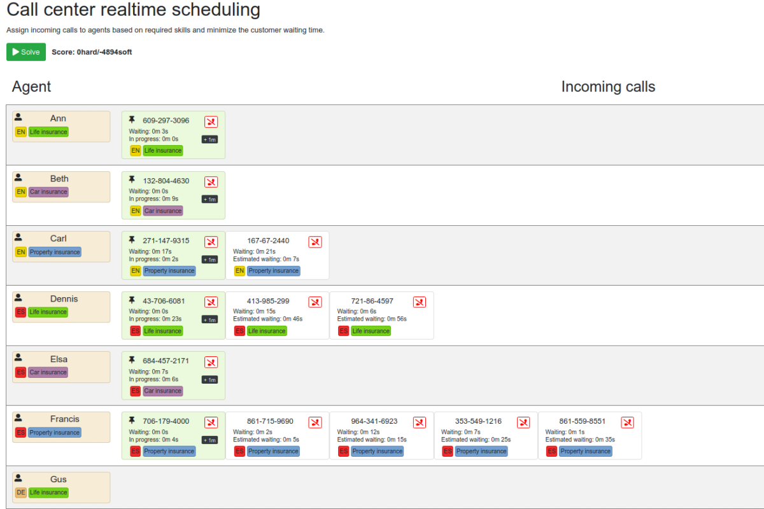This screenshot has width=764, height=509.
Task: Click Ann's agent person icon
Action: point(18,117)
